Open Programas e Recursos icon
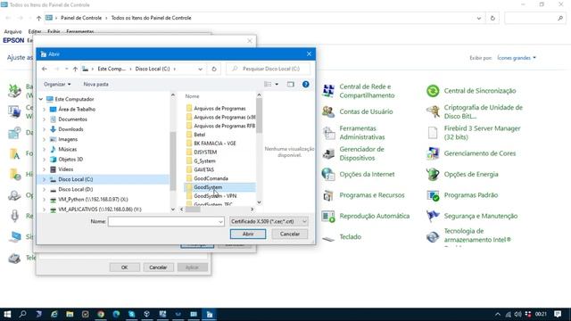This screenshot has width=571, height=321. tap(328, 195)
